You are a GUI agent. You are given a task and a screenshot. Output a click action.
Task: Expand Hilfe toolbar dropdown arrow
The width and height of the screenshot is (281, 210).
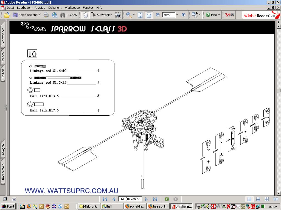click(x=219, y=15)
